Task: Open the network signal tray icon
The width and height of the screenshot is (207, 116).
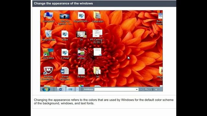Action: [152, 90]
